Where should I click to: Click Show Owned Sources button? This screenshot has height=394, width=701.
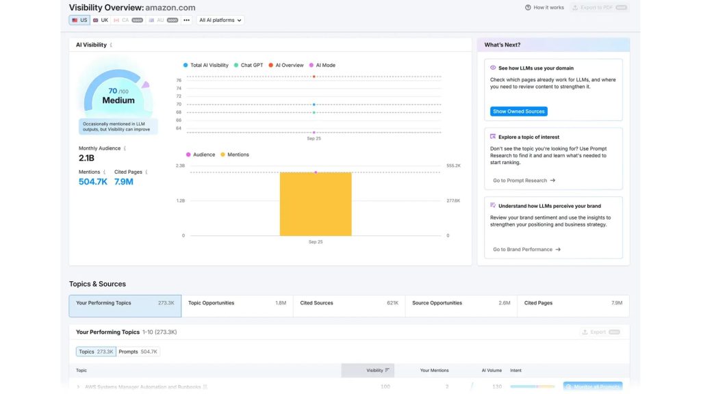519,111
